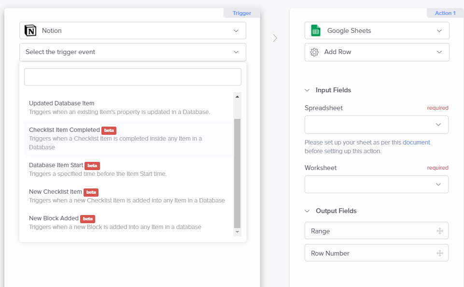Click the Range output field
This screenshot has height=287, width=464.
tap(377, 231)
